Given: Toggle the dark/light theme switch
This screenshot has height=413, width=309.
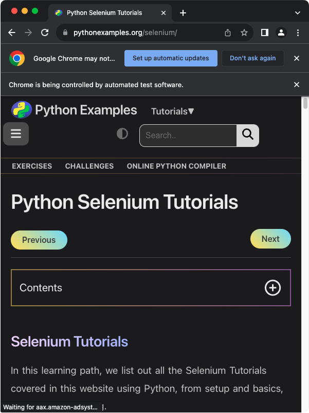Looking at the screenshot, I should pyautogui.click(x=122, y=134).
